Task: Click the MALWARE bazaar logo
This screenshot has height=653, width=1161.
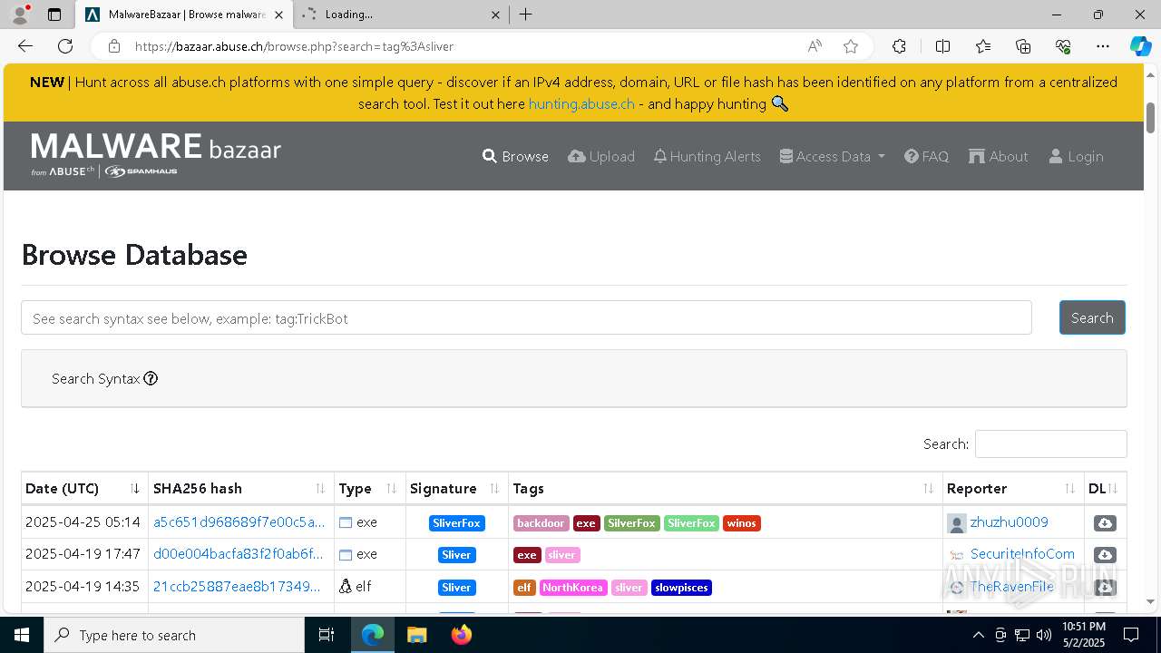Action: point(156,154)
